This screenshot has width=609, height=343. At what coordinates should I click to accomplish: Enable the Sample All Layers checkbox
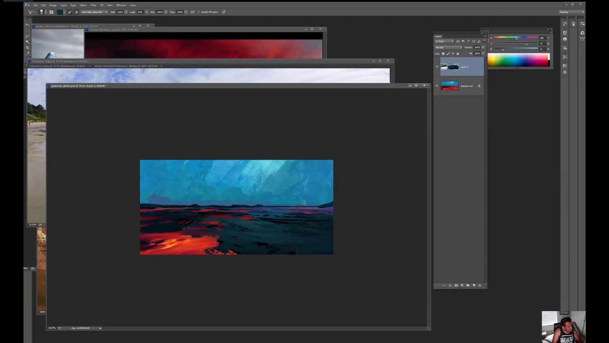click(x=198, y=12)
